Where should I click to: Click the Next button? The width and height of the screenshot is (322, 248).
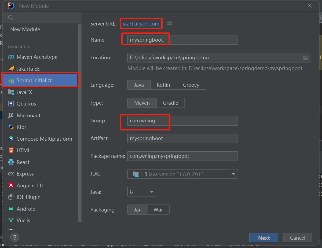(264, 238)
